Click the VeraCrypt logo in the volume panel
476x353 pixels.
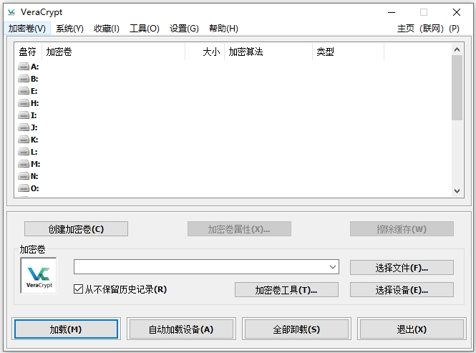click(39, 276)
